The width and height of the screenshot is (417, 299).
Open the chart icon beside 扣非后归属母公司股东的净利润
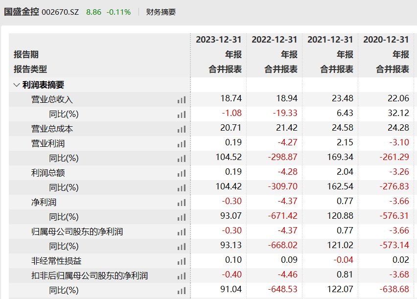tap(181, 276)
